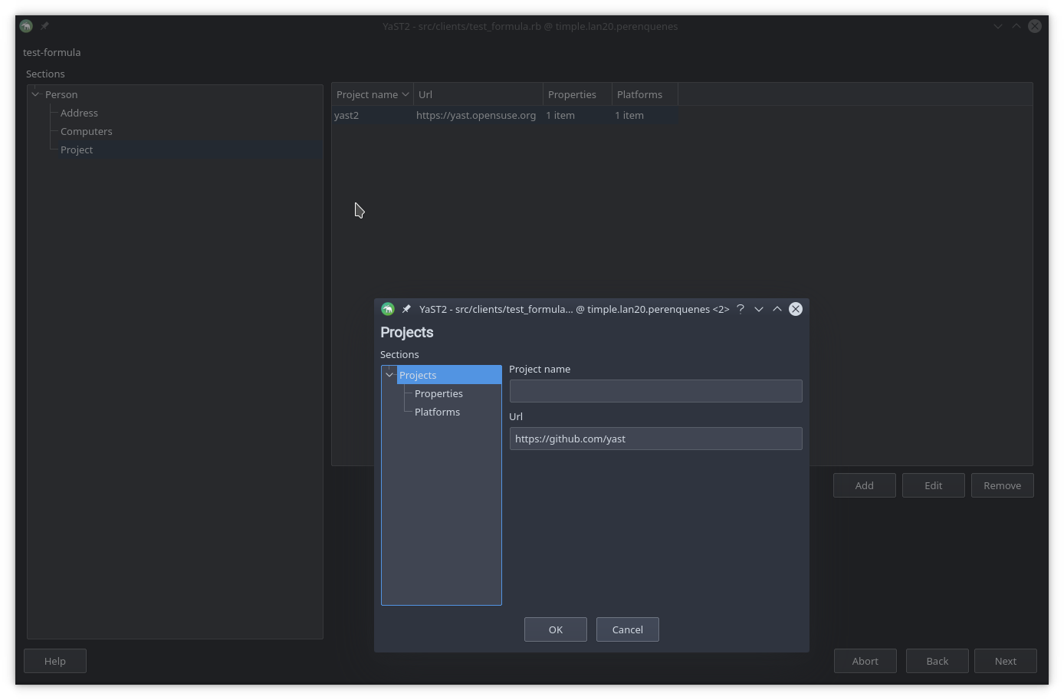The width and height of the screenshot is (1064, 700).
Task: Minimize the Projects dialog with down chevron
Action: [759, 309]
